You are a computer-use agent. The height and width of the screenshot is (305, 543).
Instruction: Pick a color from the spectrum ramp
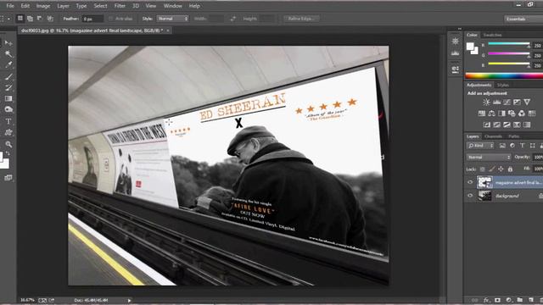point(504,75)
